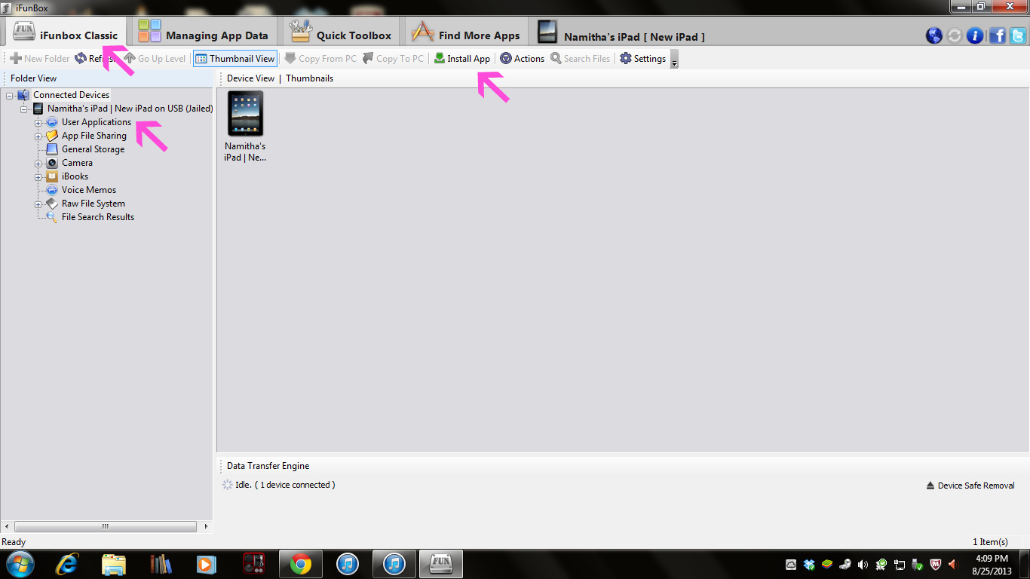
Task: Switch to Chrome in the taskbar
Action: [x=301, y=564]
